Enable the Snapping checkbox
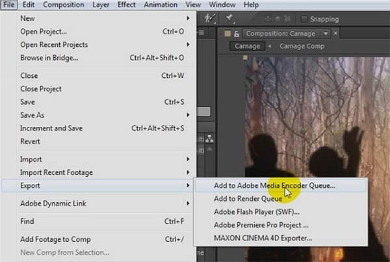Viewport: 390px width, 262px height. [304, 19]
